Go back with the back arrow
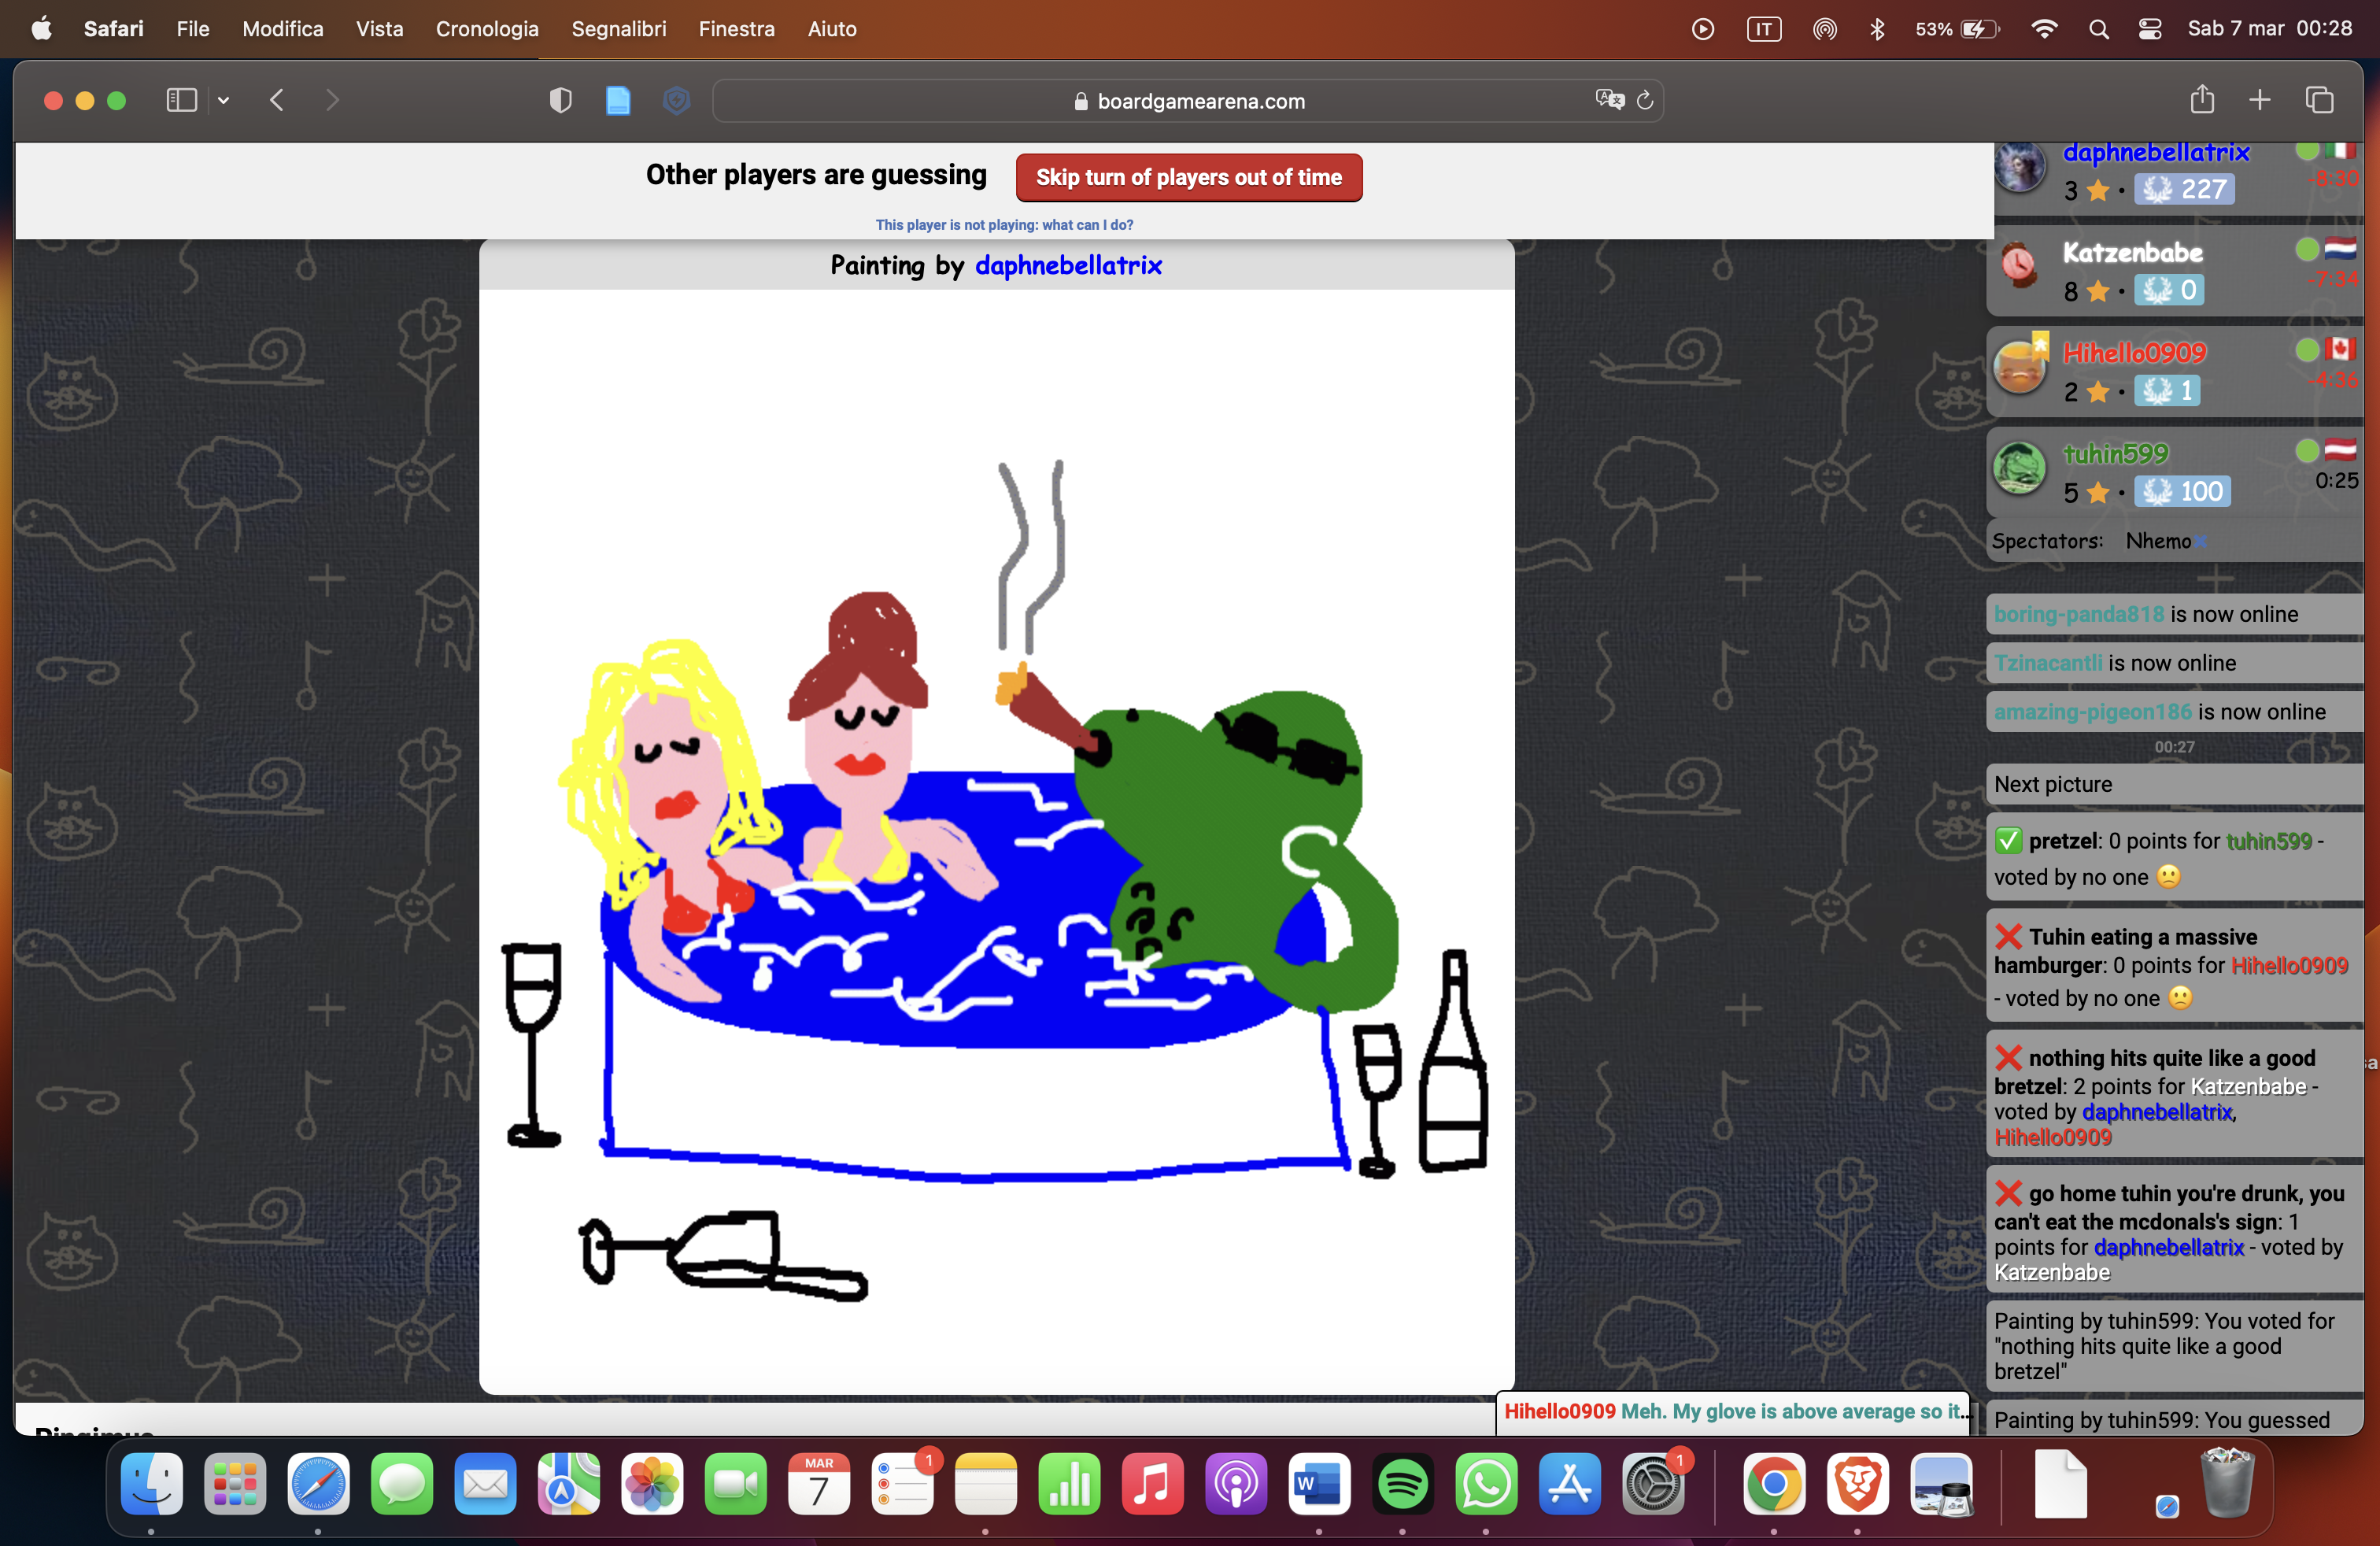Image resolution: width=2380 pixels, height=1546 pixels. coord(277,100)
